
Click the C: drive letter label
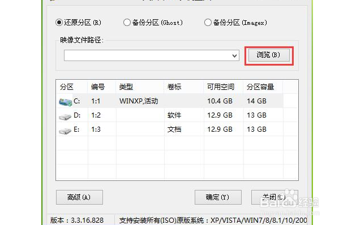pyautogui.click(x=77, y=101)
